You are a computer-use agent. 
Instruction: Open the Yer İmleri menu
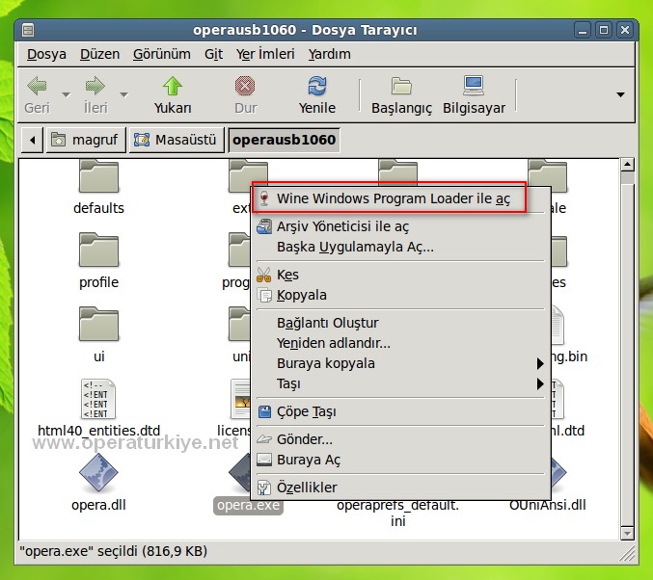(x=265, y=54)
